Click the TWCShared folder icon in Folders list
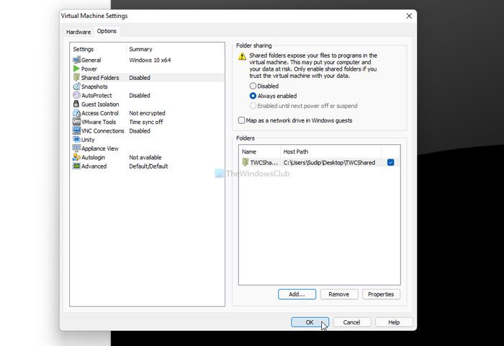 (x=246, y=162)
